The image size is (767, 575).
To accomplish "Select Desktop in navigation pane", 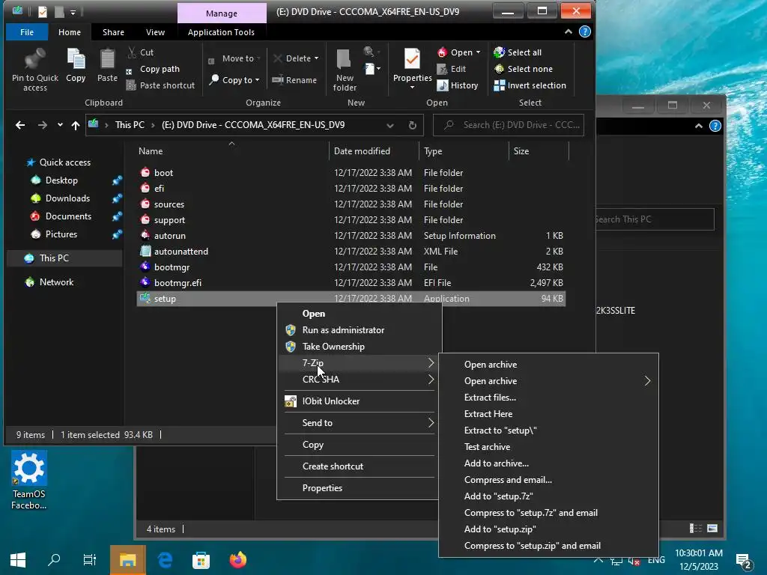I will [61, 180].
